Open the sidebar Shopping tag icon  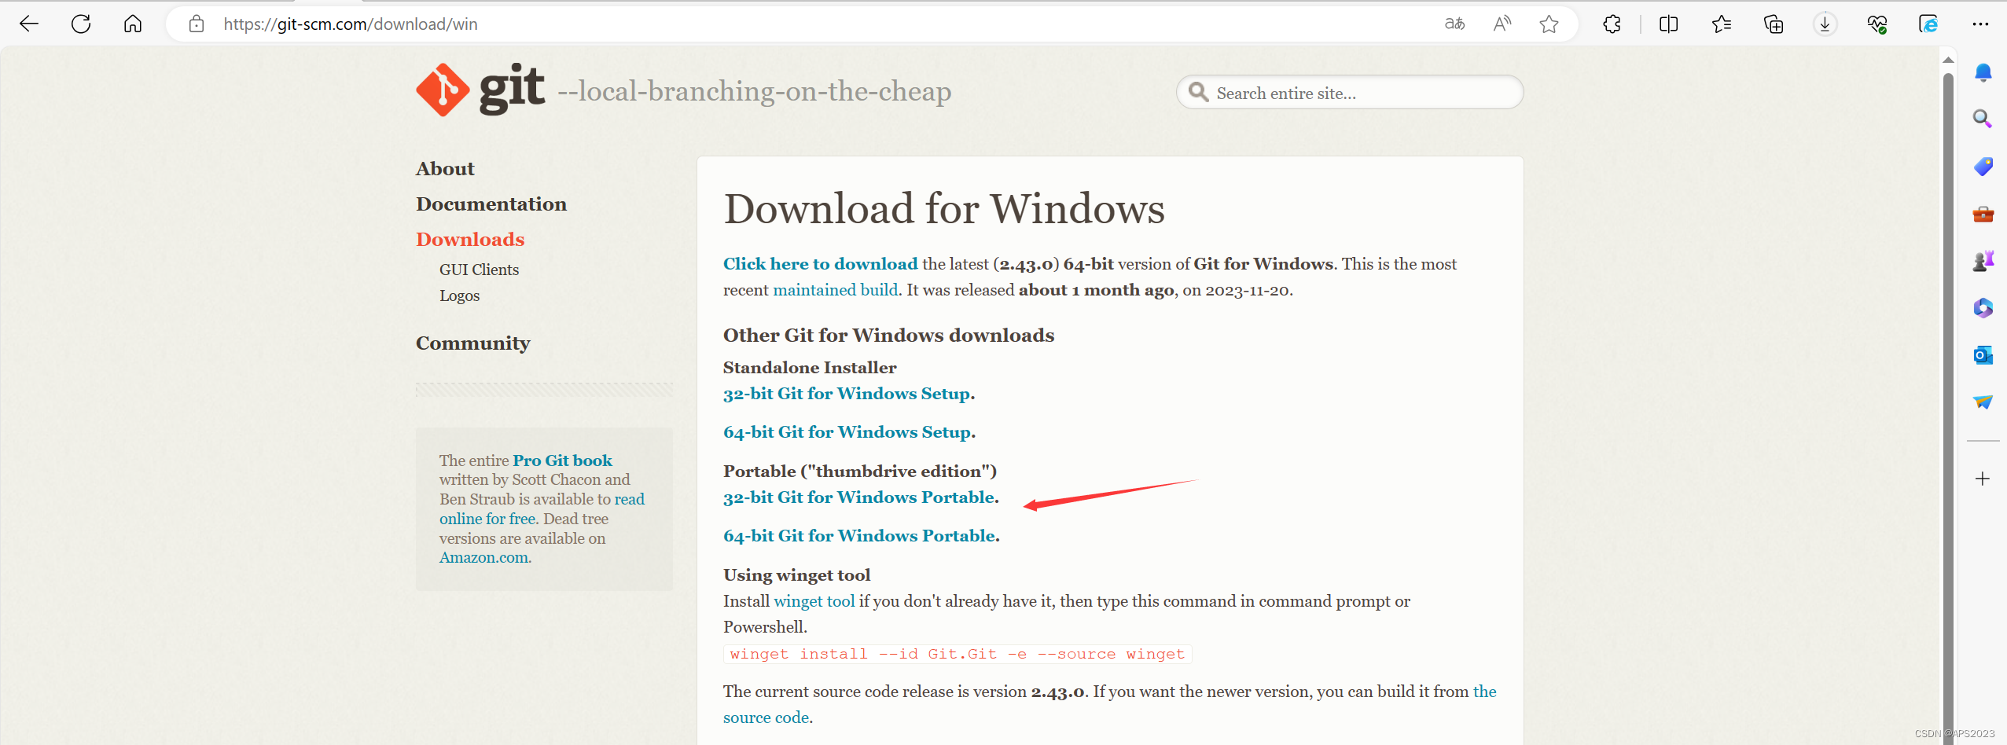(1983, 166)
